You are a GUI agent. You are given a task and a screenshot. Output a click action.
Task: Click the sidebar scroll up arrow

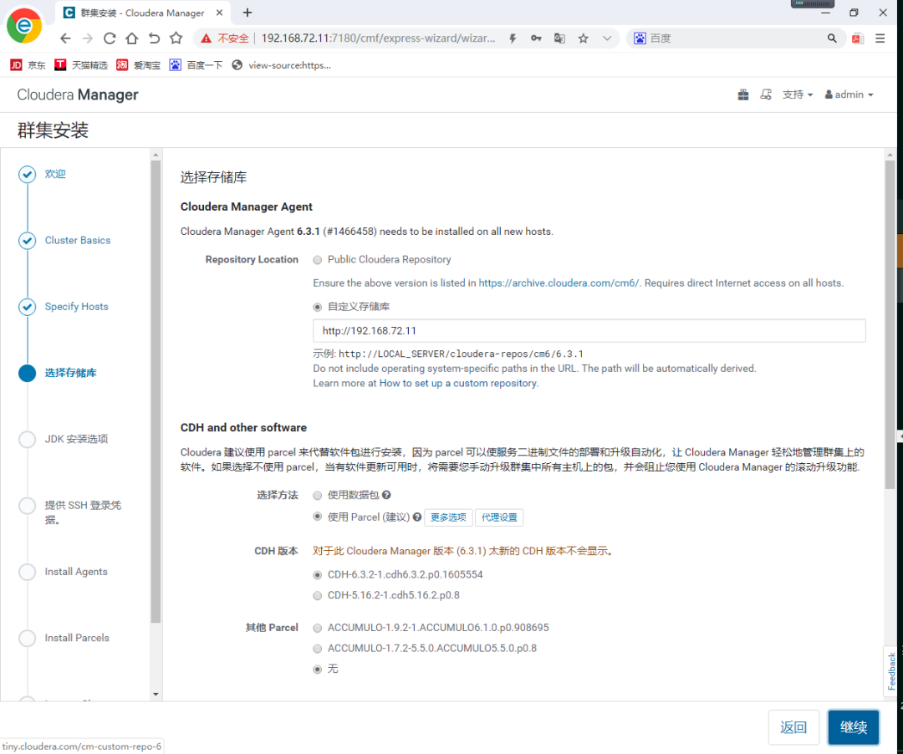(x=156, y=155)
